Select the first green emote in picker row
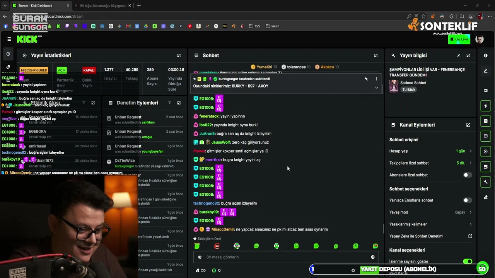Viewport: 495px width, 278px height. (x=197, y=246)
